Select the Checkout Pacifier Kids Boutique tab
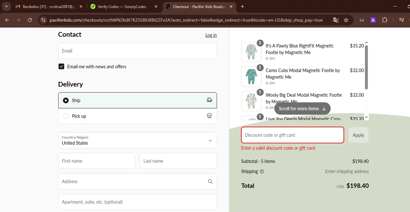This screenshot has width=410, height=212. click(199, 7)
